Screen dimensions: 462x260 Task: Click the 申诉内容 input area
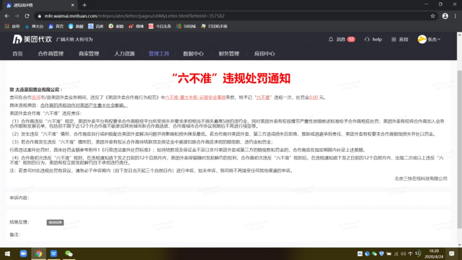[x=163, y=198]
